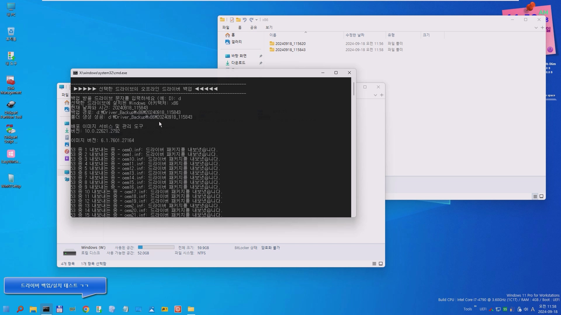
Task: Expand the ribbon chevron in x86 window
Action: (x=536, y=28)
